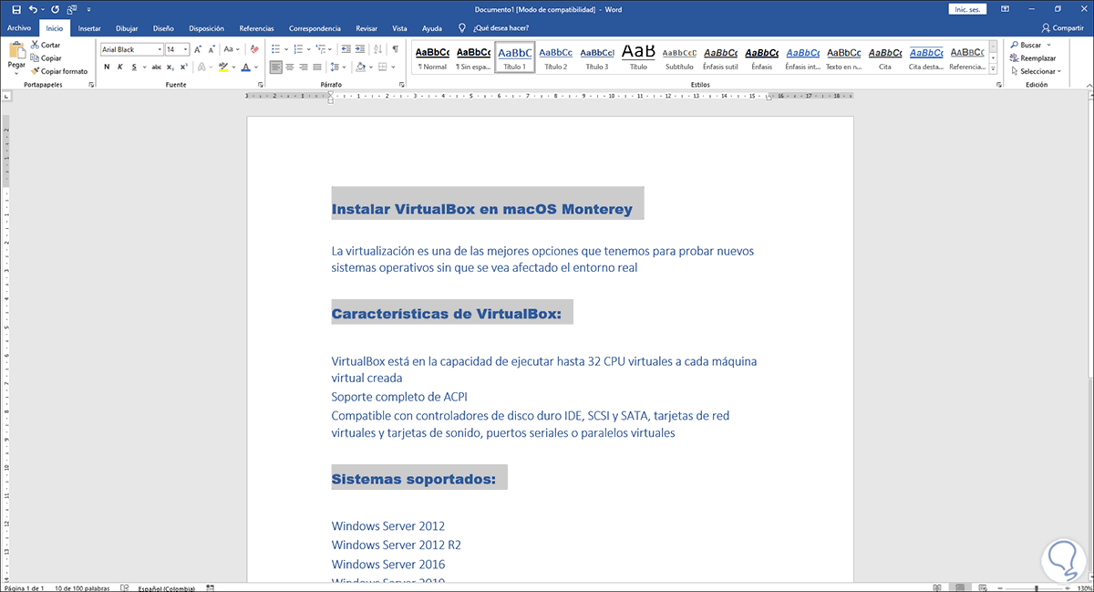
Task: Apply superscript formatting
Action: pyautogui.click(x=185, y=68)
